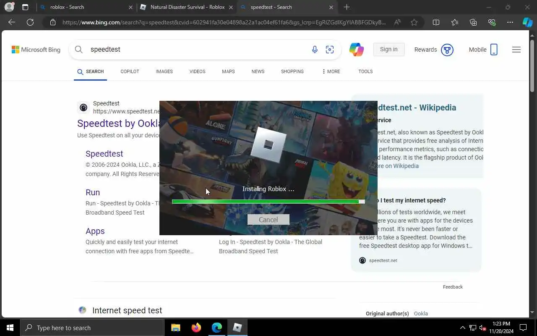
Task: Open Rewards medal icon
Action: pyautogui.click(x=447, y=50)
